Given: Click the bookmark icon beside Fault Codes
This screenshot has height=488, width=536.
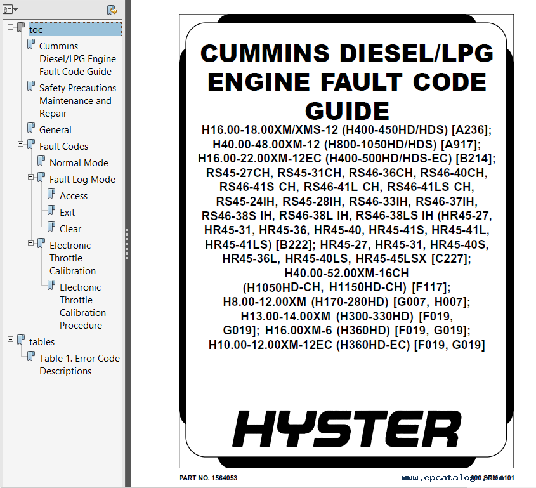Looking at the screenshot, I should [31, 145].
